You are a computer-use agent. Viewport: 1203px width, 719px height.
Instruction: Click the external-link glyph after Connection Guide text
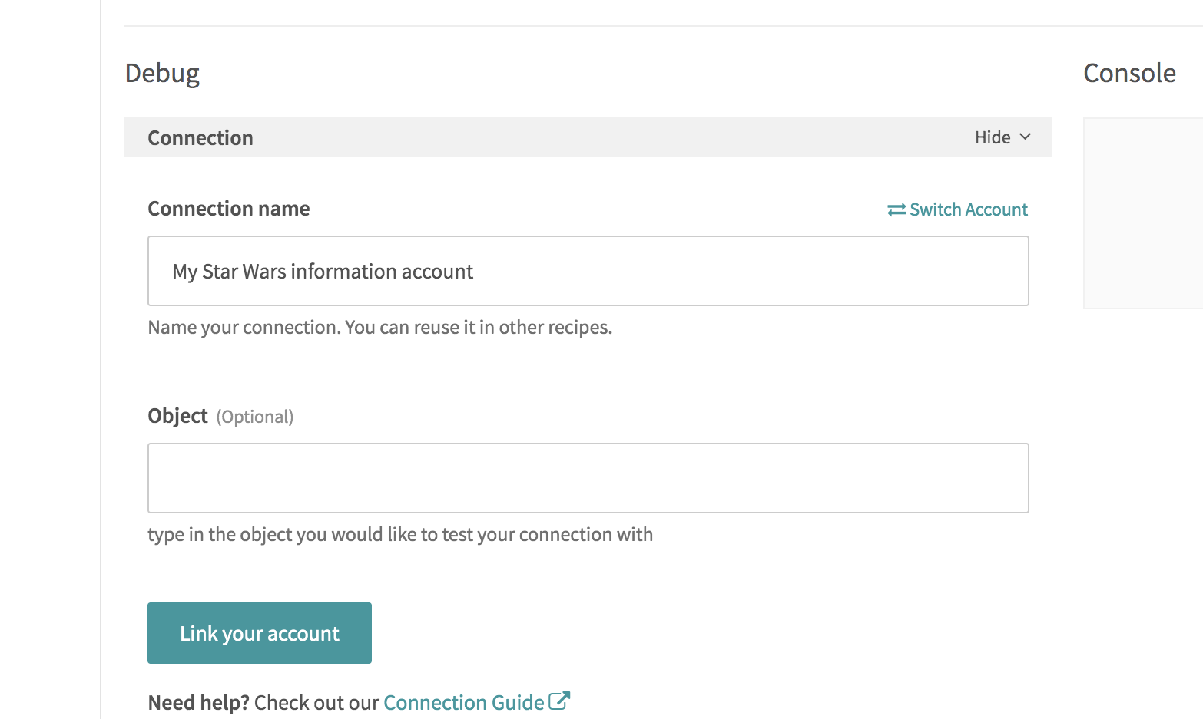(560, 699)
